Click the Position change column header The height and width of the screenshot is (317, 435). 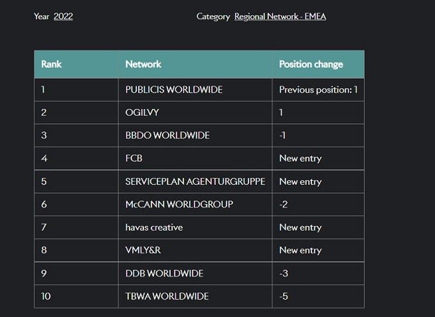(x=311, y=64)
